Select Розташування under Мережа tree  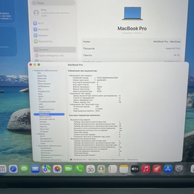coord(47,141)
